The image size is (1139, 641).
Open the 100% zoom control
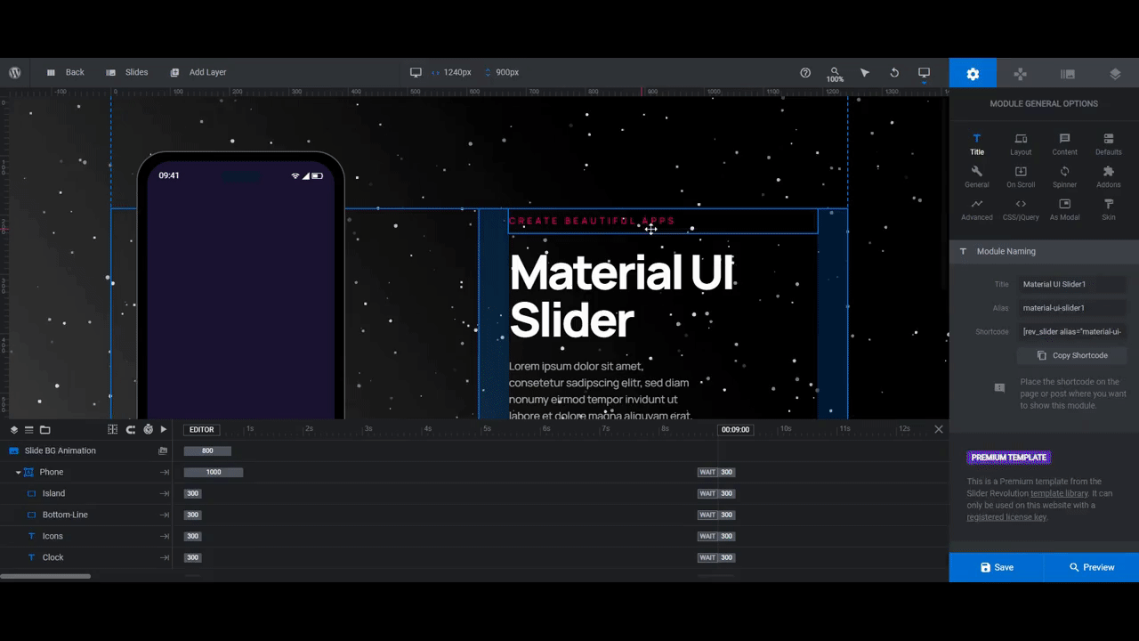click(x=835, y=74)
